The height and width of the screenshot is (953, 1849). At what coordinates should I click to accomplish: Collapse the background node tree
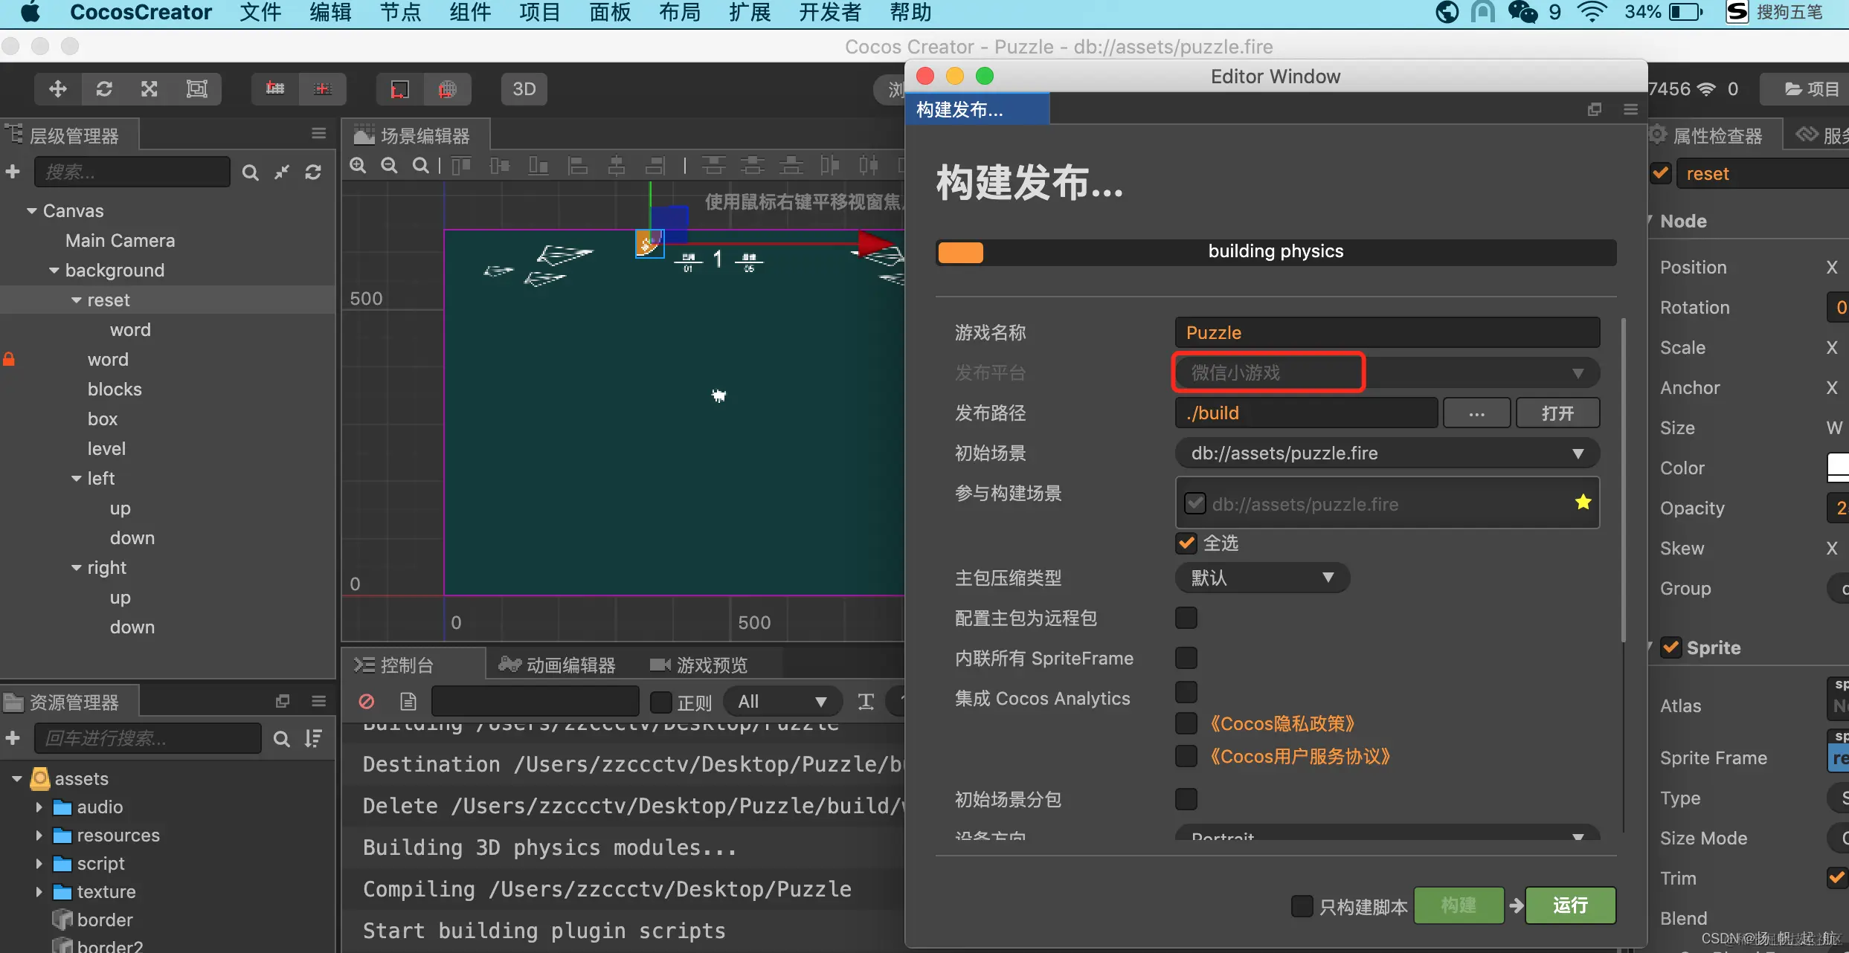54,271
